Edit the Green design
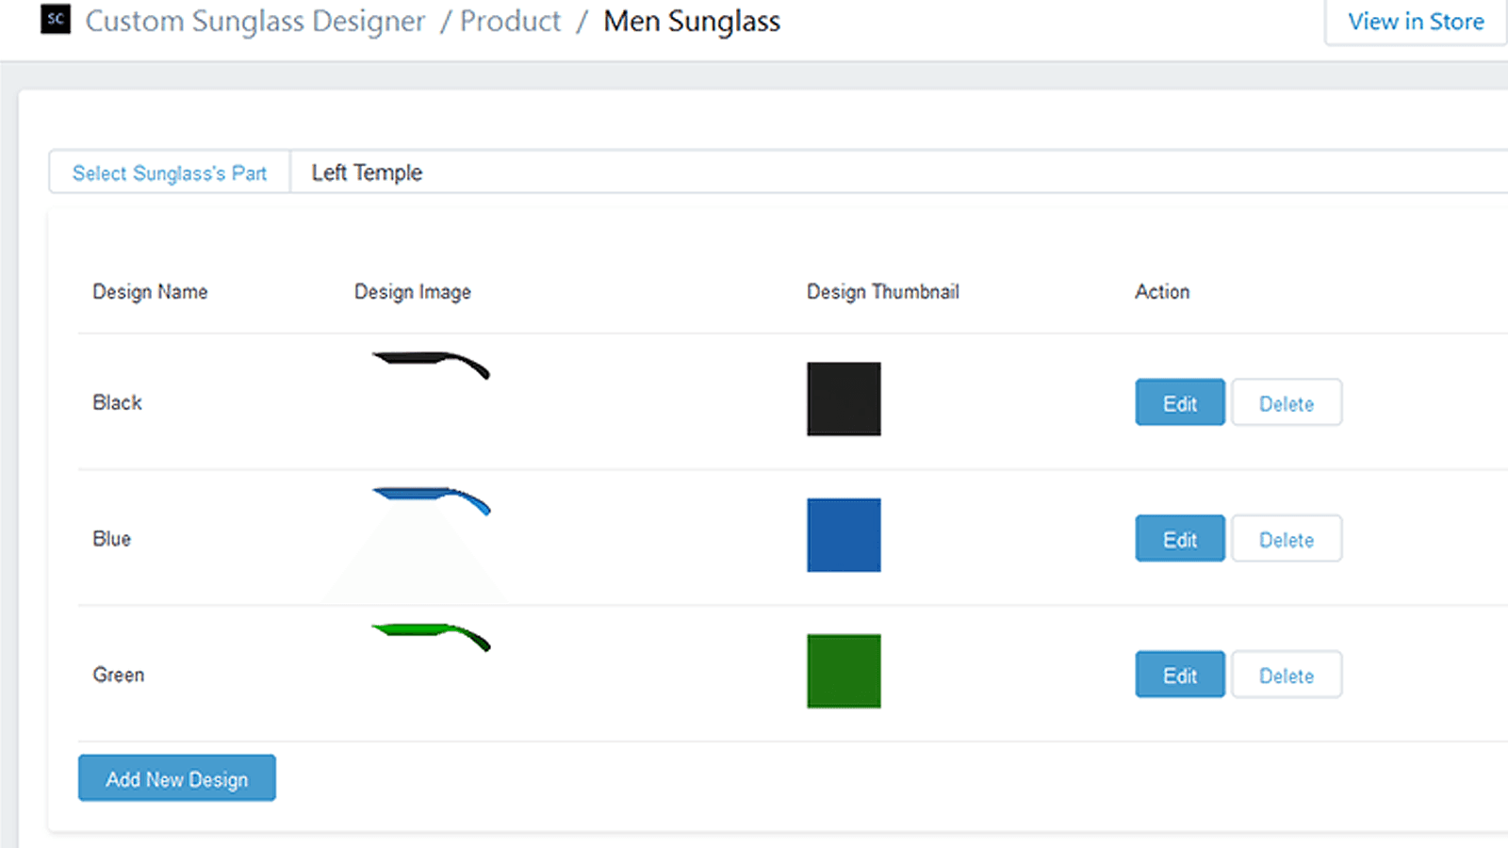 [1179, 675]
